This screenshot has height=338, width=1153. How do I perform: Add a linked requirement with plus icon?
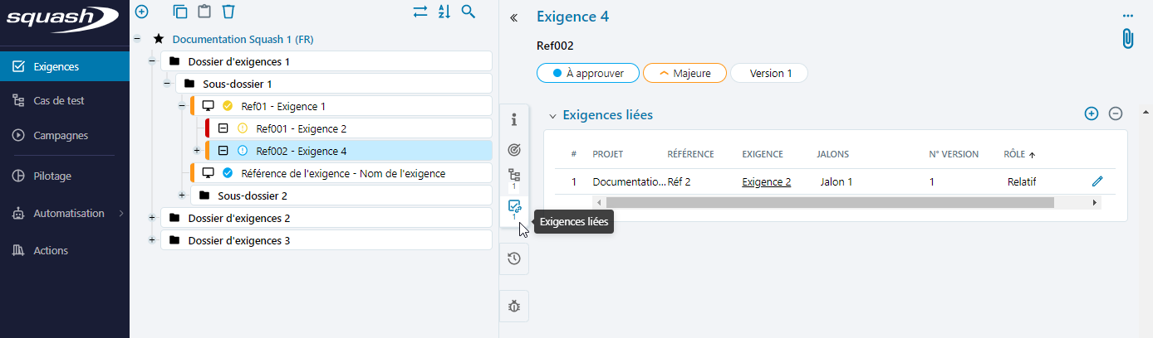coord(1092,113)
